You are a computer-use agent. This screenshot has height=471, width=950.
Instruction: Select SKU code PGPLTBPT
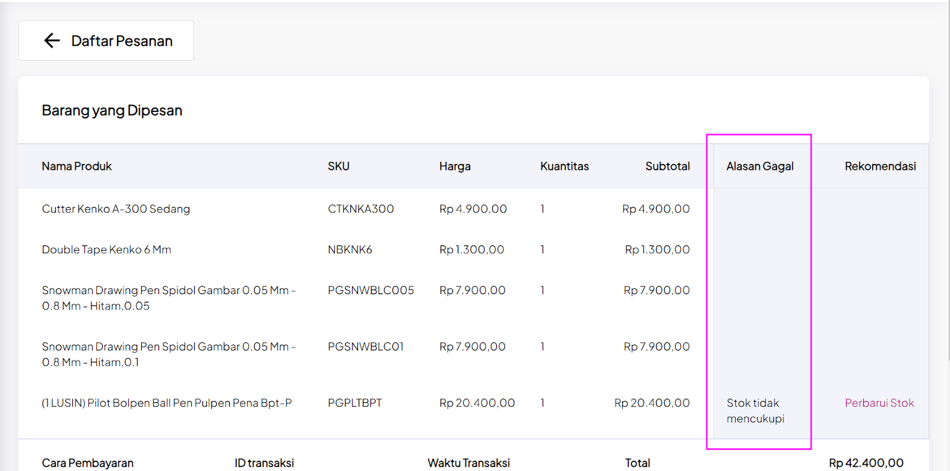point(355,403)
